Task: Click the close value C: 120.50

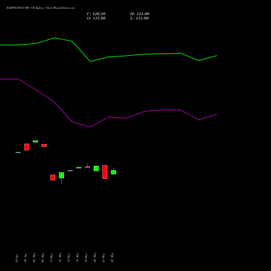Action: (x=96, y=14)
